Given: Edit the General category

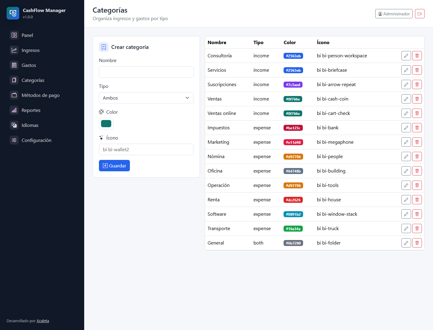Looking at the screenshot, I should point(406,243).
